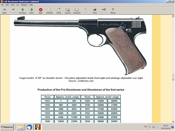Expand hidden system tray icons
The image size is (175, 131).
pos(150,127)
